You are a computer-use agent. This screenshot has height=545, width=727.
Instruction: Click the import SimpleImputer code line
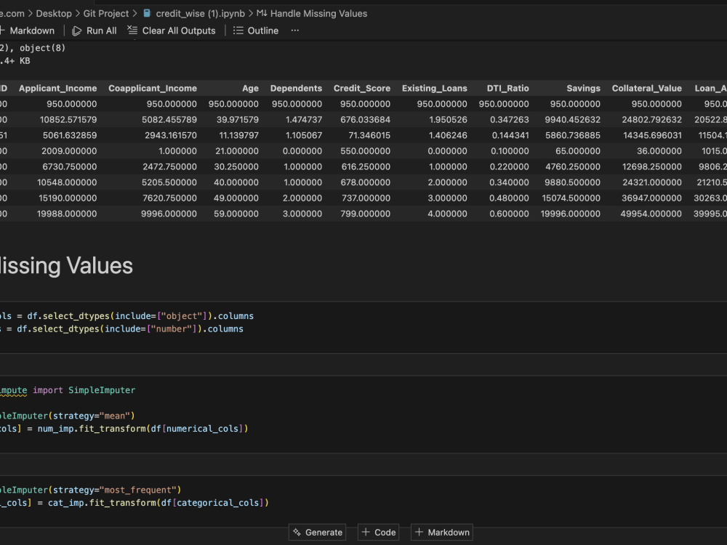(68, 390)
